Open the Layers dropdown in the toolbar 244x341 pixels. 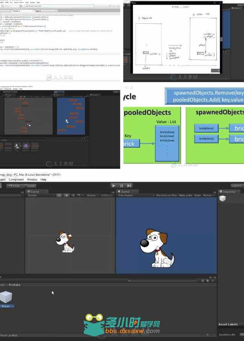click(x=236, y=186)
